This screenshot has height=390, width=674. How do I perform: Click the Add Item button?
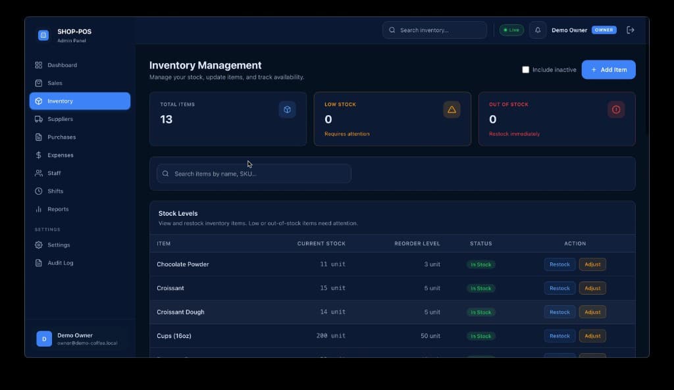609,70
